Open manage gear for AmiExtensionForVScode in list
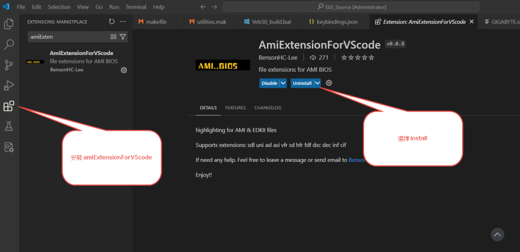 tap(124, 70)
